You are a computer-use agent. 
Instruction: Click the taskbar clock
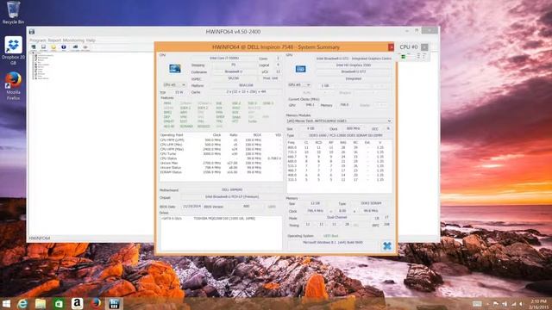click(538, 304)
